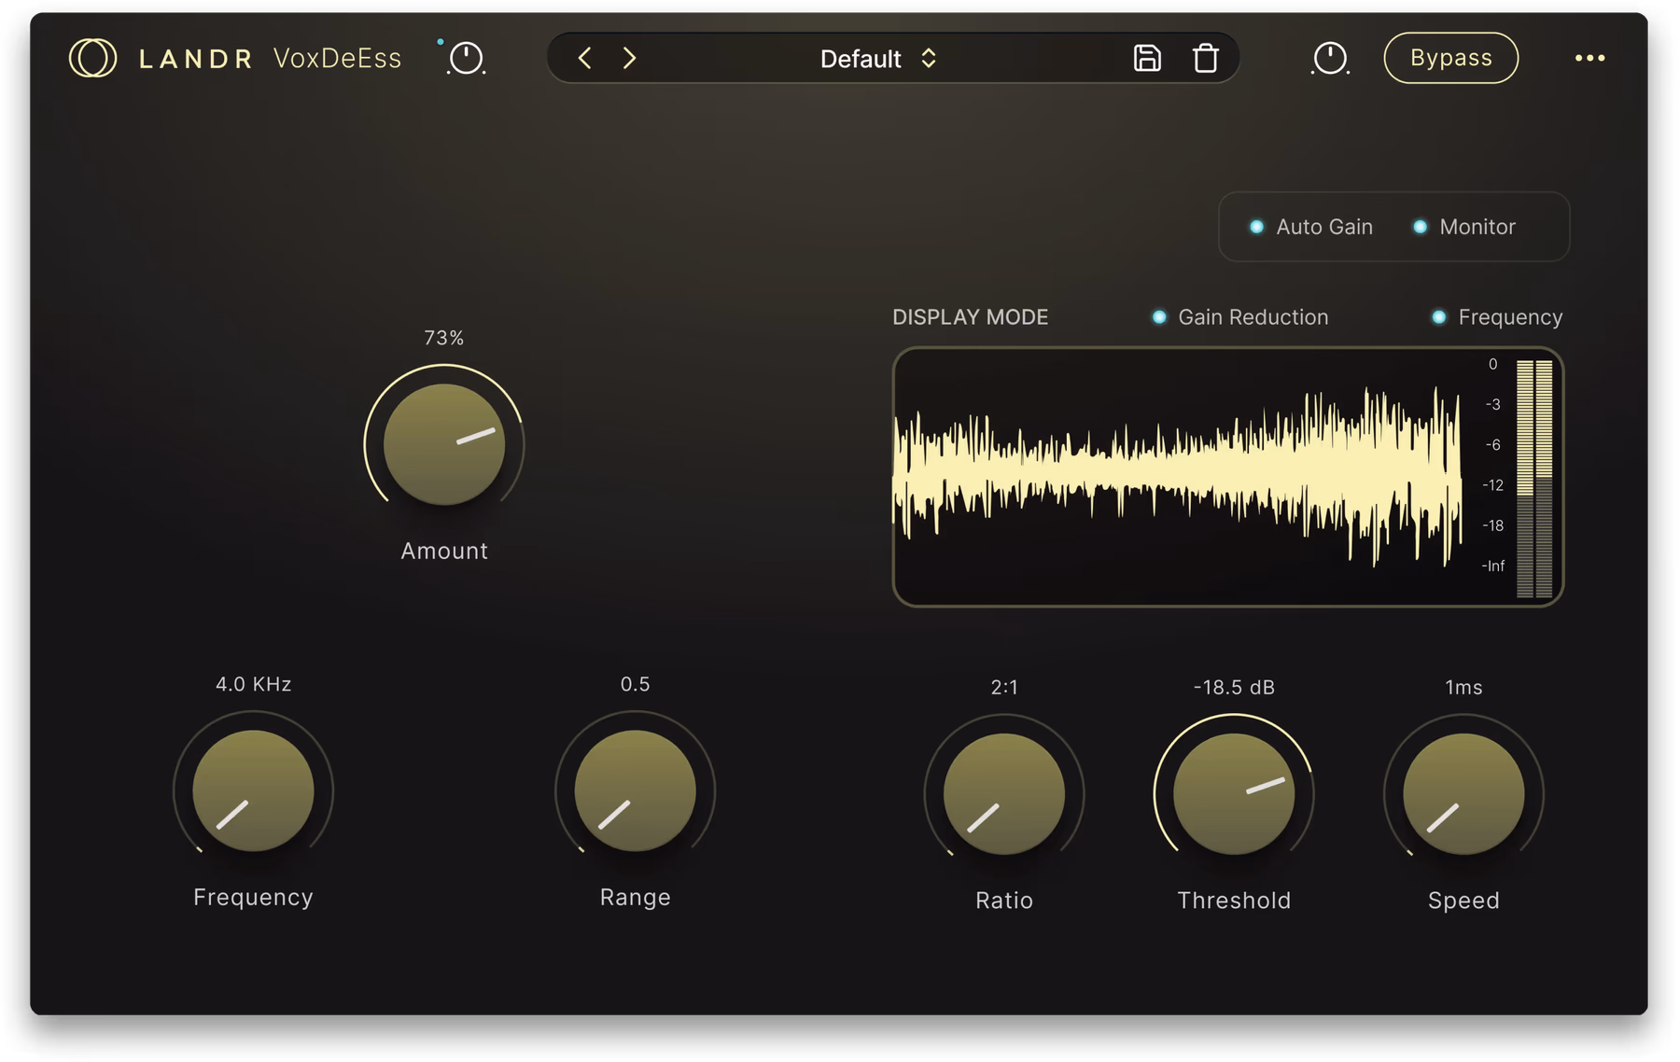
Task: Open the Default preset dropdown
Action: [878, 59]
